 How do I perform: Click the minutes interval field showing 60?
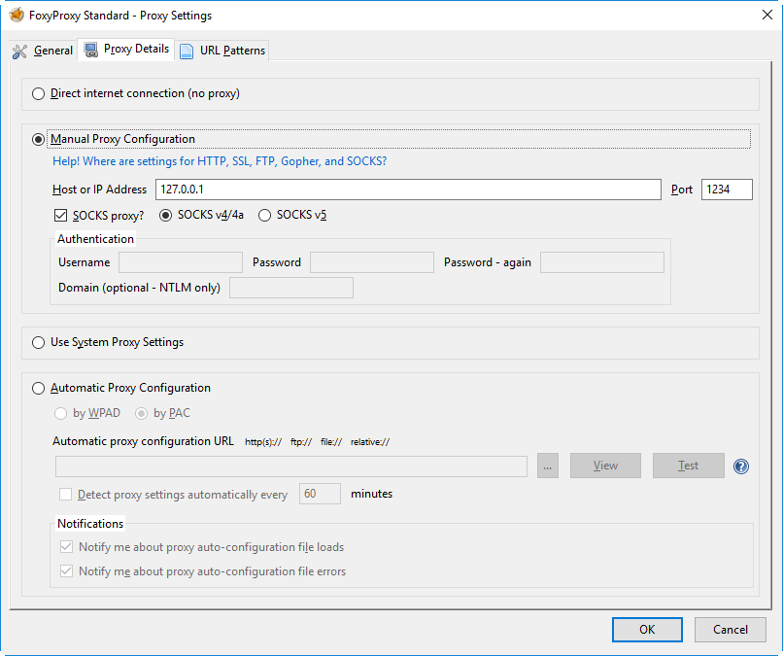pos(320,494)
